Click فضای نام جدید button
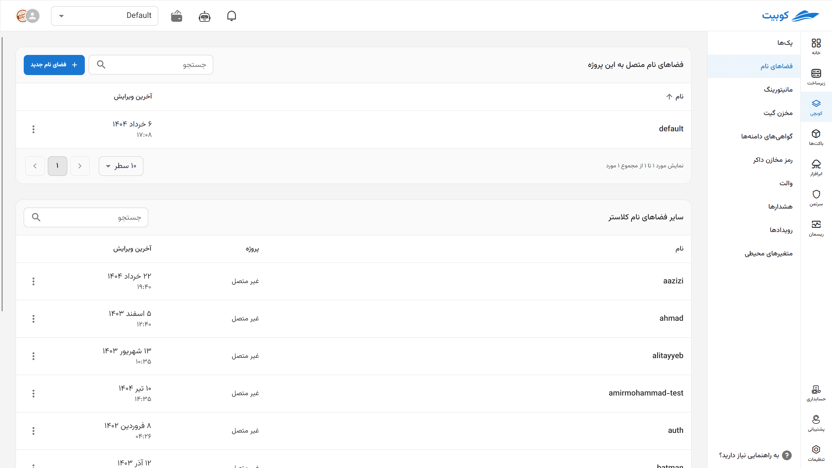The image size is (832, 468). [x=54, y=65]
